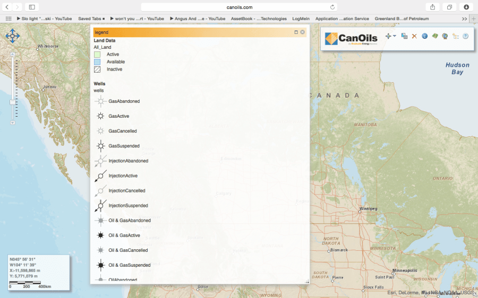
Task: Click the Safari share button
Action: click(x=432, y=7)
